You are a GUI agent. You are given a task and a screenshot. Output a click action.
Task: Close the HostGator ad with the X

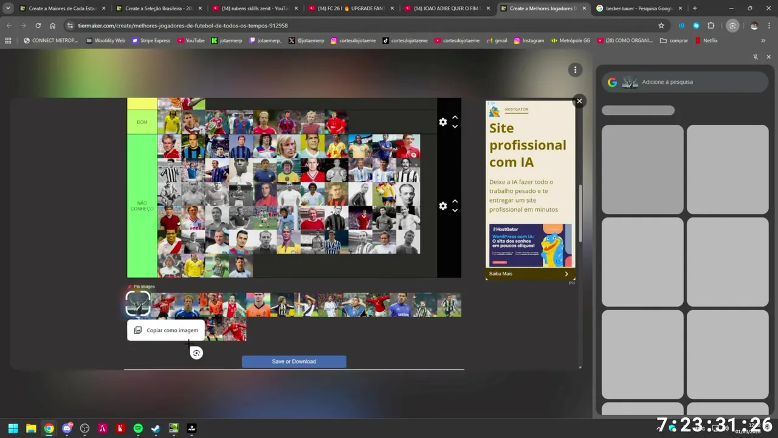pos(579,102)
